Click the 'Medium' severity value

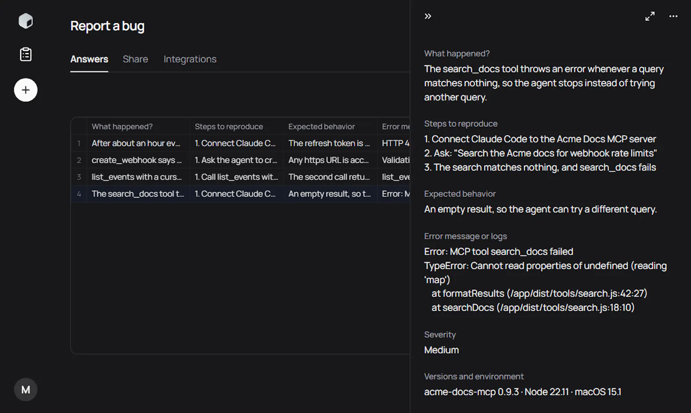[x=441, y=350]
